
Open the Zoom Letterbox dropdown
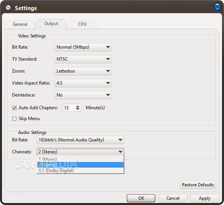click(83, 71)
